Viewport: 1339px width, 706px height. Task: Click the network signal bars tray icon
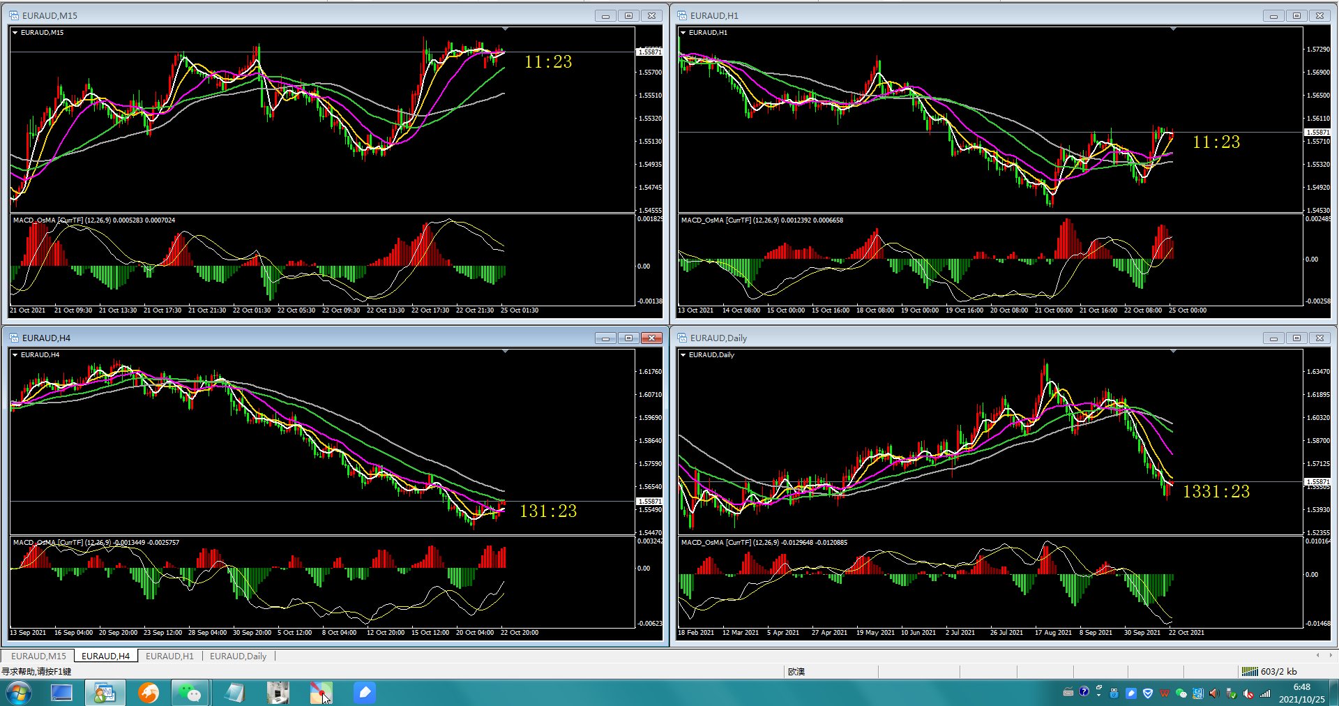click(x=1265, y=693)
